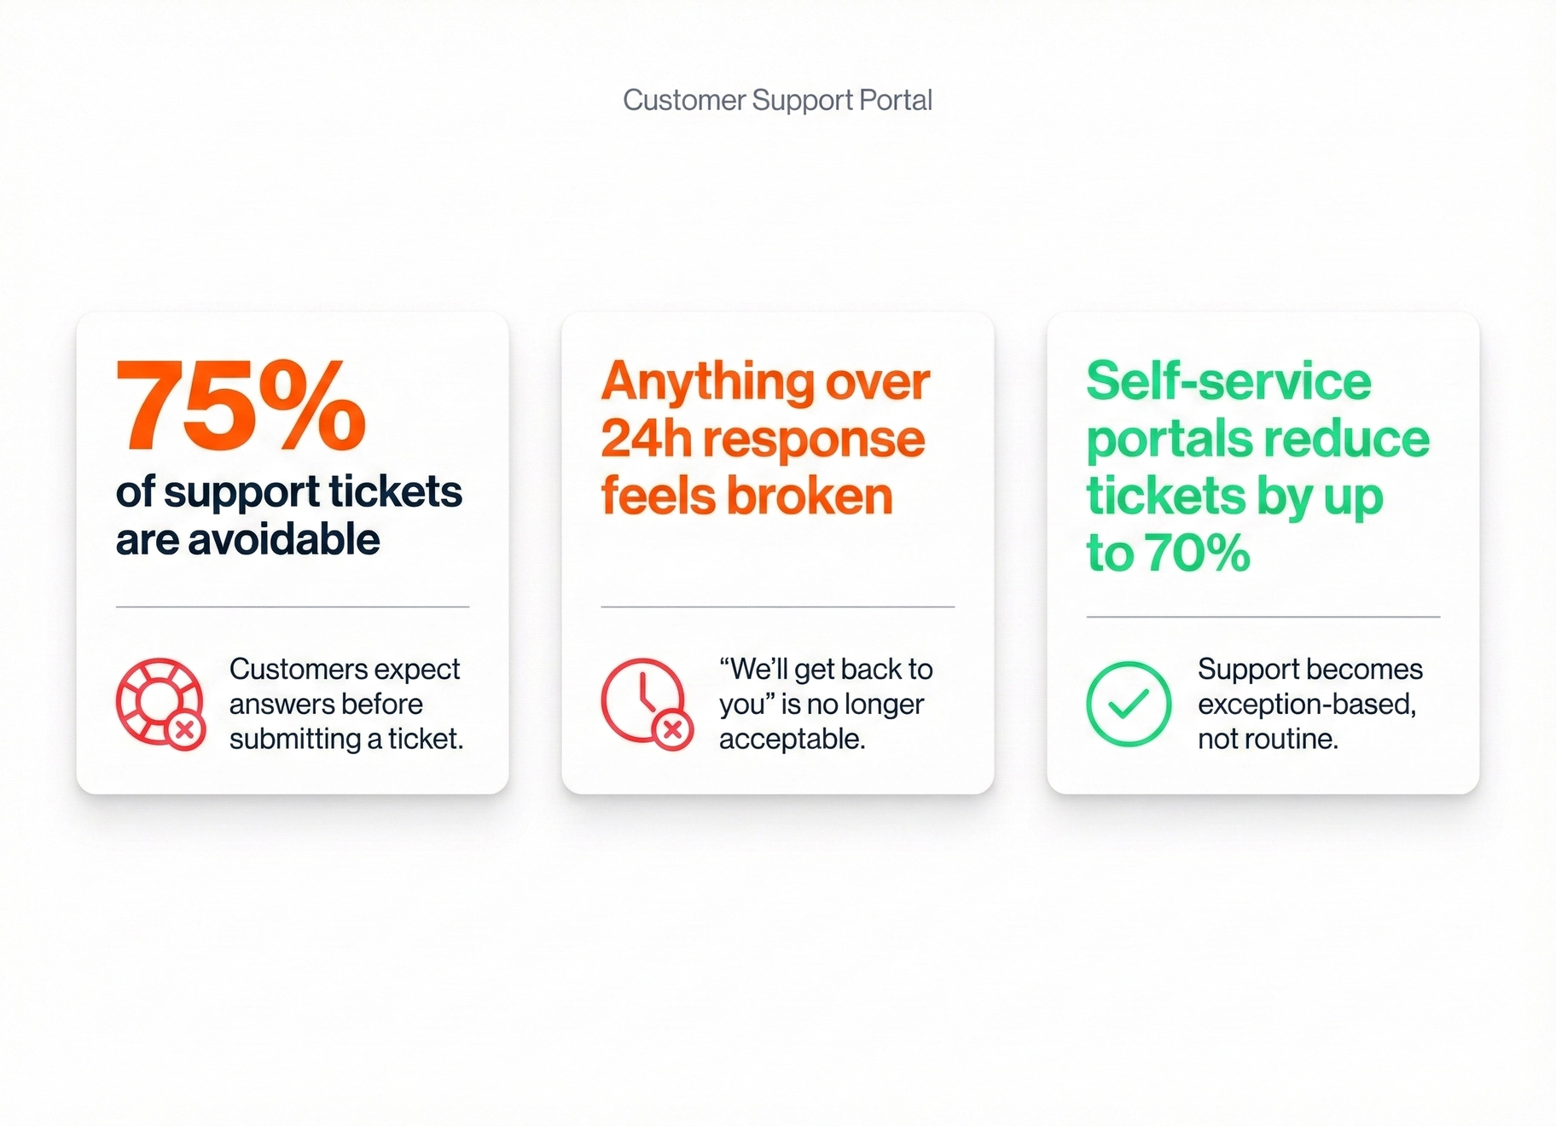Click the divider line in the 75% card

(x=293, y=607)
